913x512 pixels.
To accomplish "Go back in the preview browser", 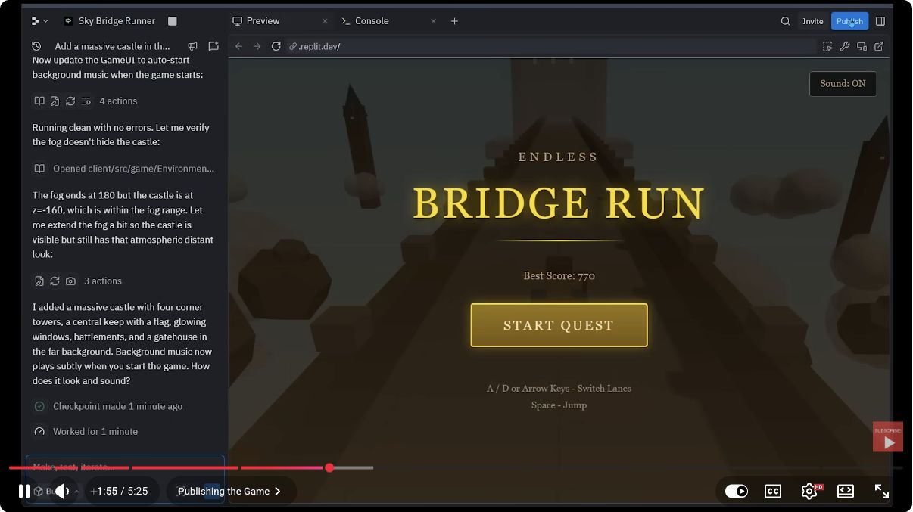I will [238, 46].
